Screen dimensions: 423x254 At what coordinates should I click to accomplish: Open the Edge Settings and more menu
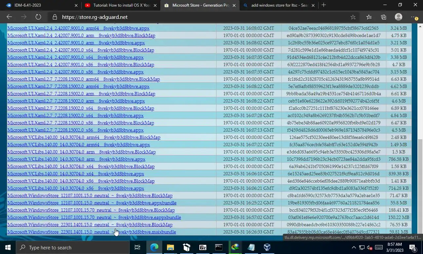point(414,17)
